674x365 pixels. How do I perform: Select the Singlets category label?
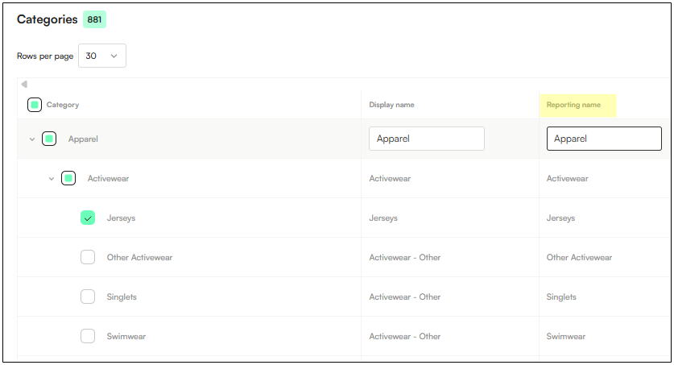click(x=122, y=297)
